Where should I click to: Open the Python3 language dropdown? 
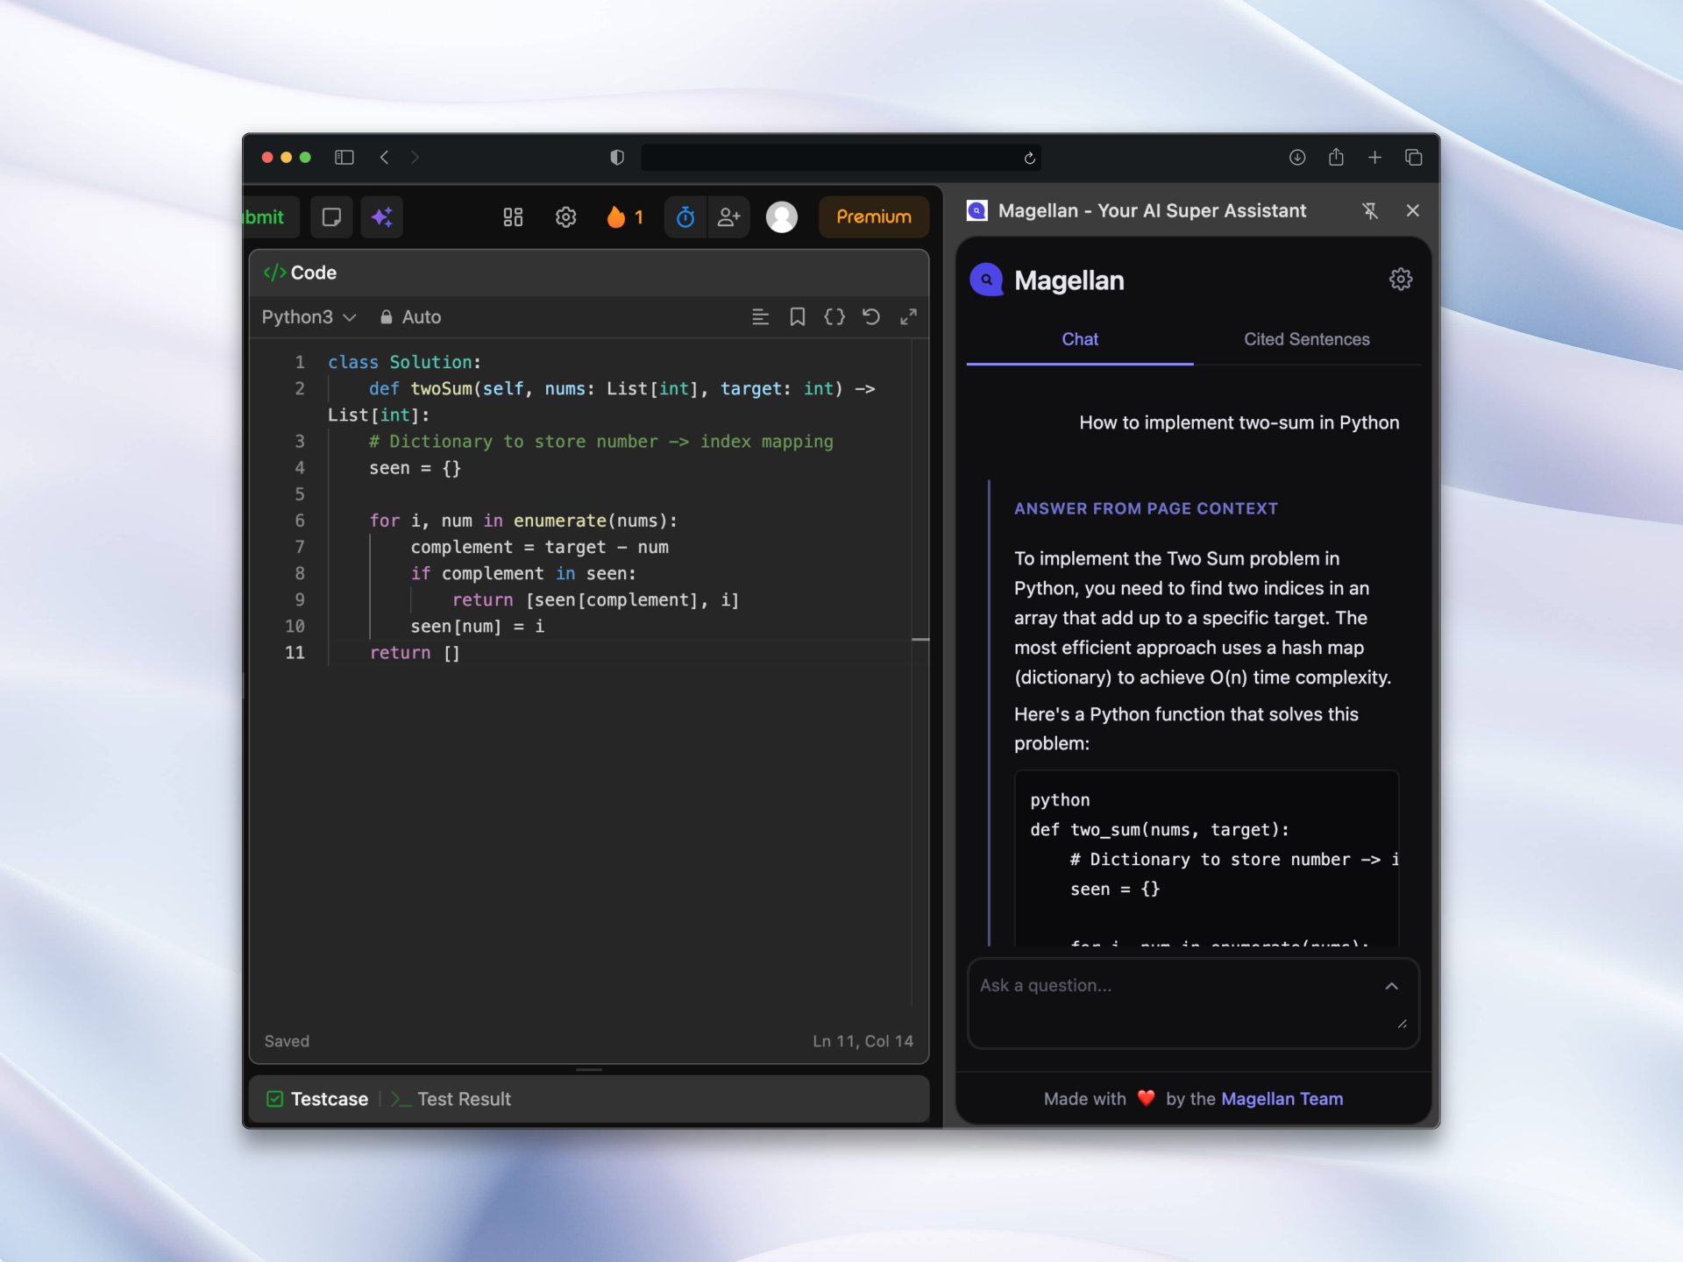coord(309,316)
